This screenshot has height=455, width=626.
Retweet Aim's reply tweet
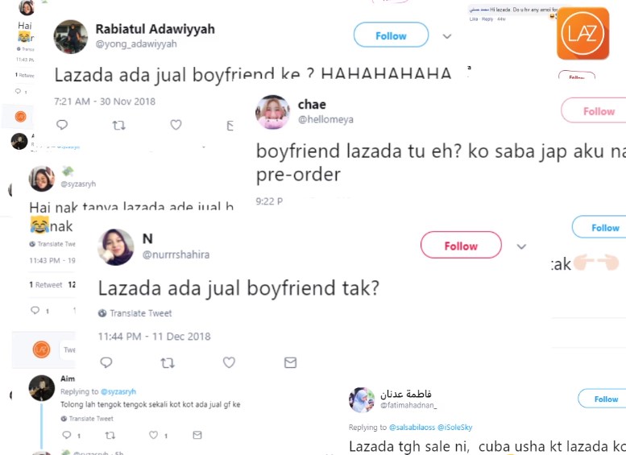coord(110,435)
